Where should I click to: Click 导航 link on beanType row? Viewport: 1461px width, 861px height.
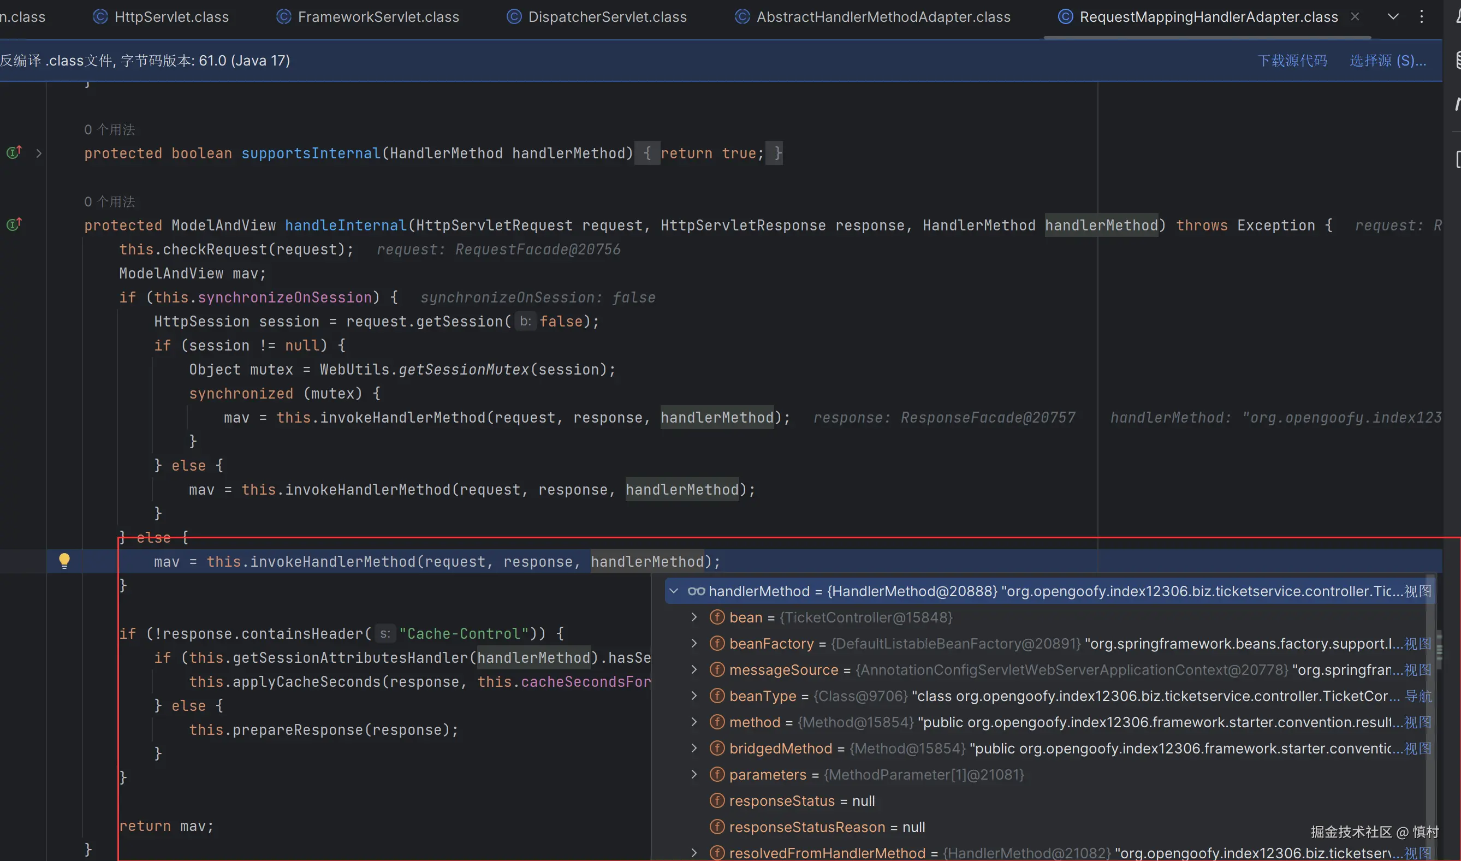tap(1418, 696)
